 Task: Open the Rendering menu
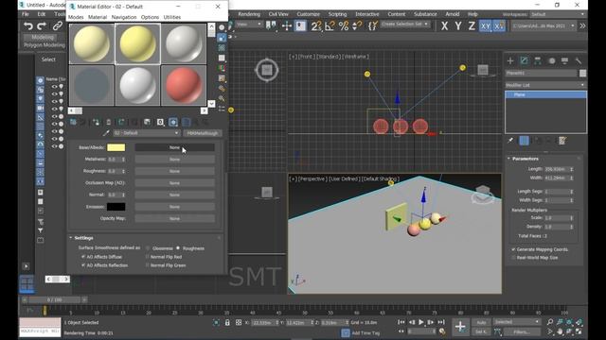pyautogui.click(x=249, y=14)
